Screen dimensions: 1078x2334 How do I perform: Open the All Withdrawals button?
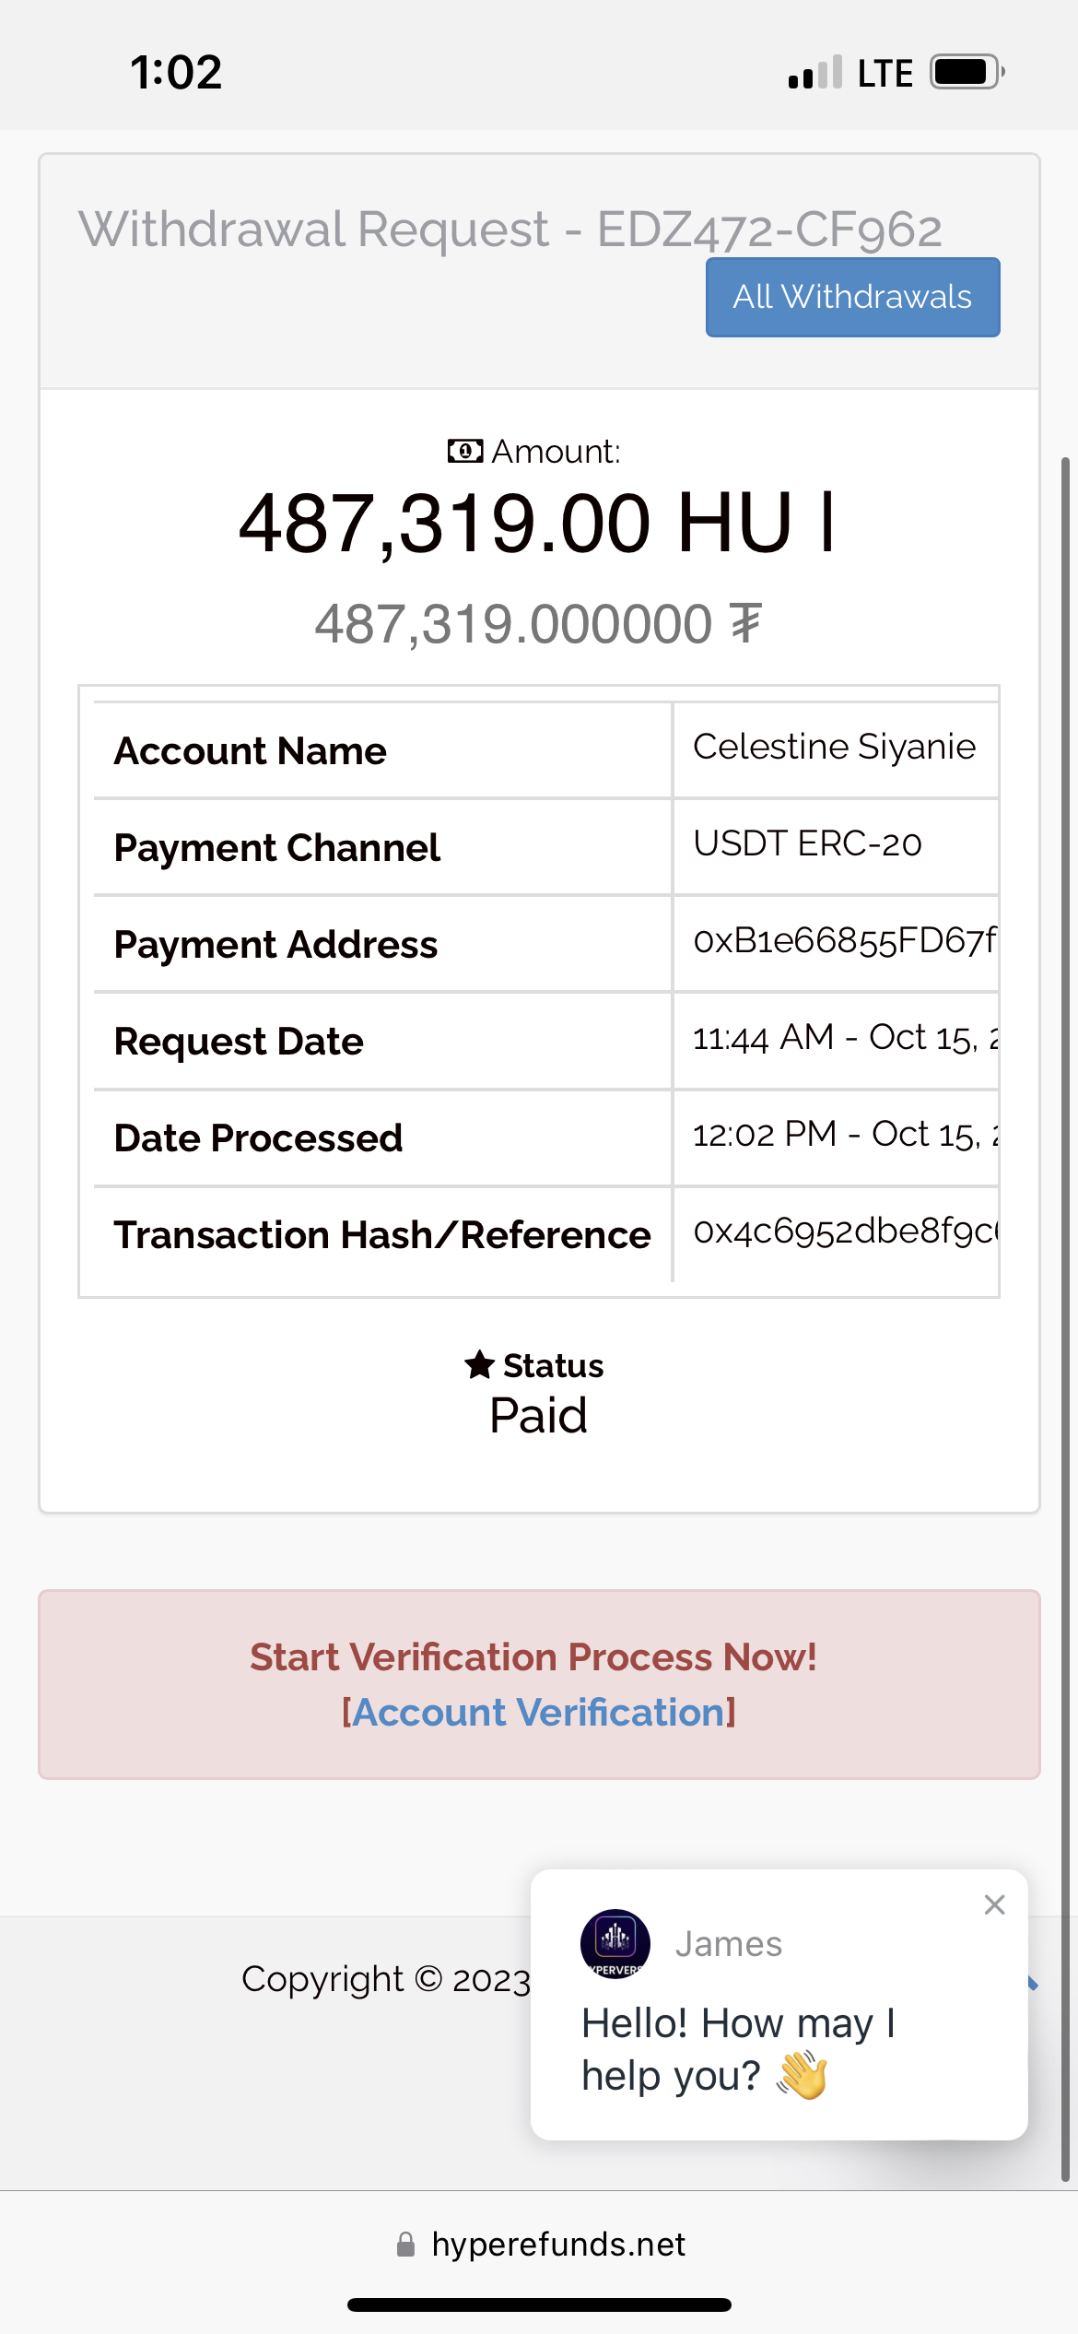coord(852,297)
